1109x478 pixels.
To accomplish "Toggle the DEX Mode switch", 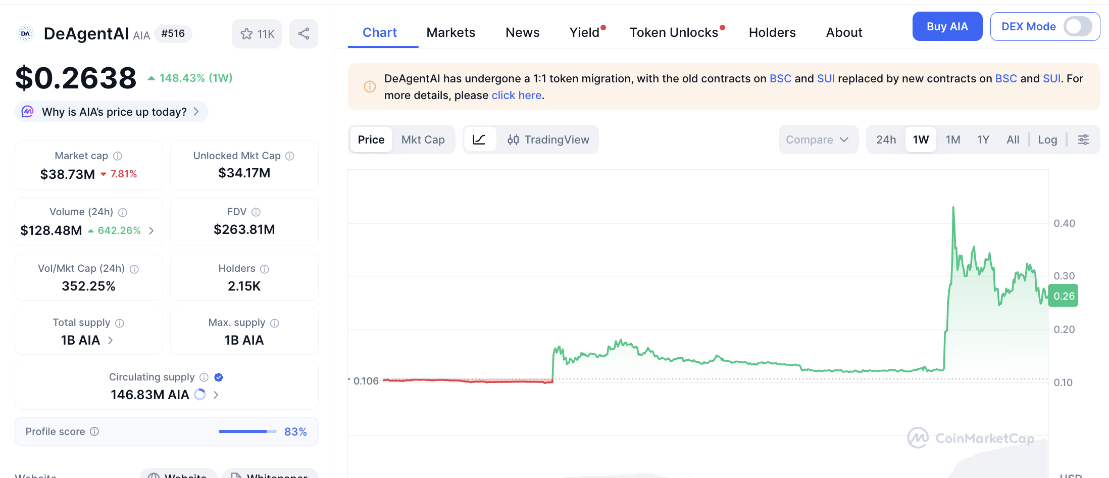I will [x=1078, y=26].
